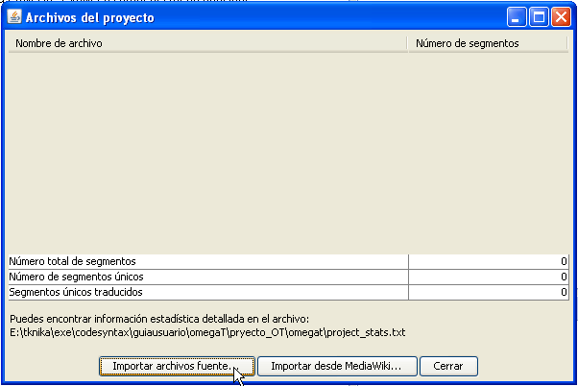Click the Cerrar button
The height and width of the screenshot is (386, 578).
click(448, 366)
